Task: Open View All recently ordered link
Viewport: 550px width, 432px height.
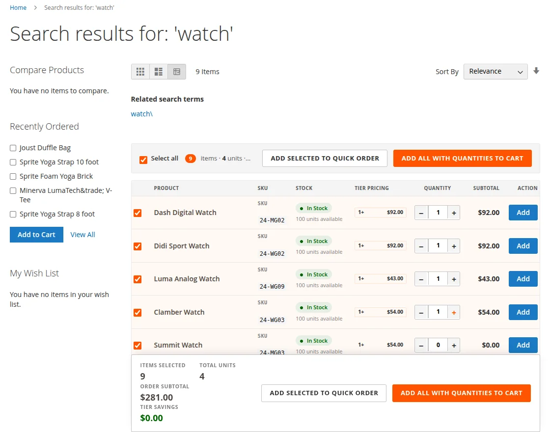Action: (82, 235)
